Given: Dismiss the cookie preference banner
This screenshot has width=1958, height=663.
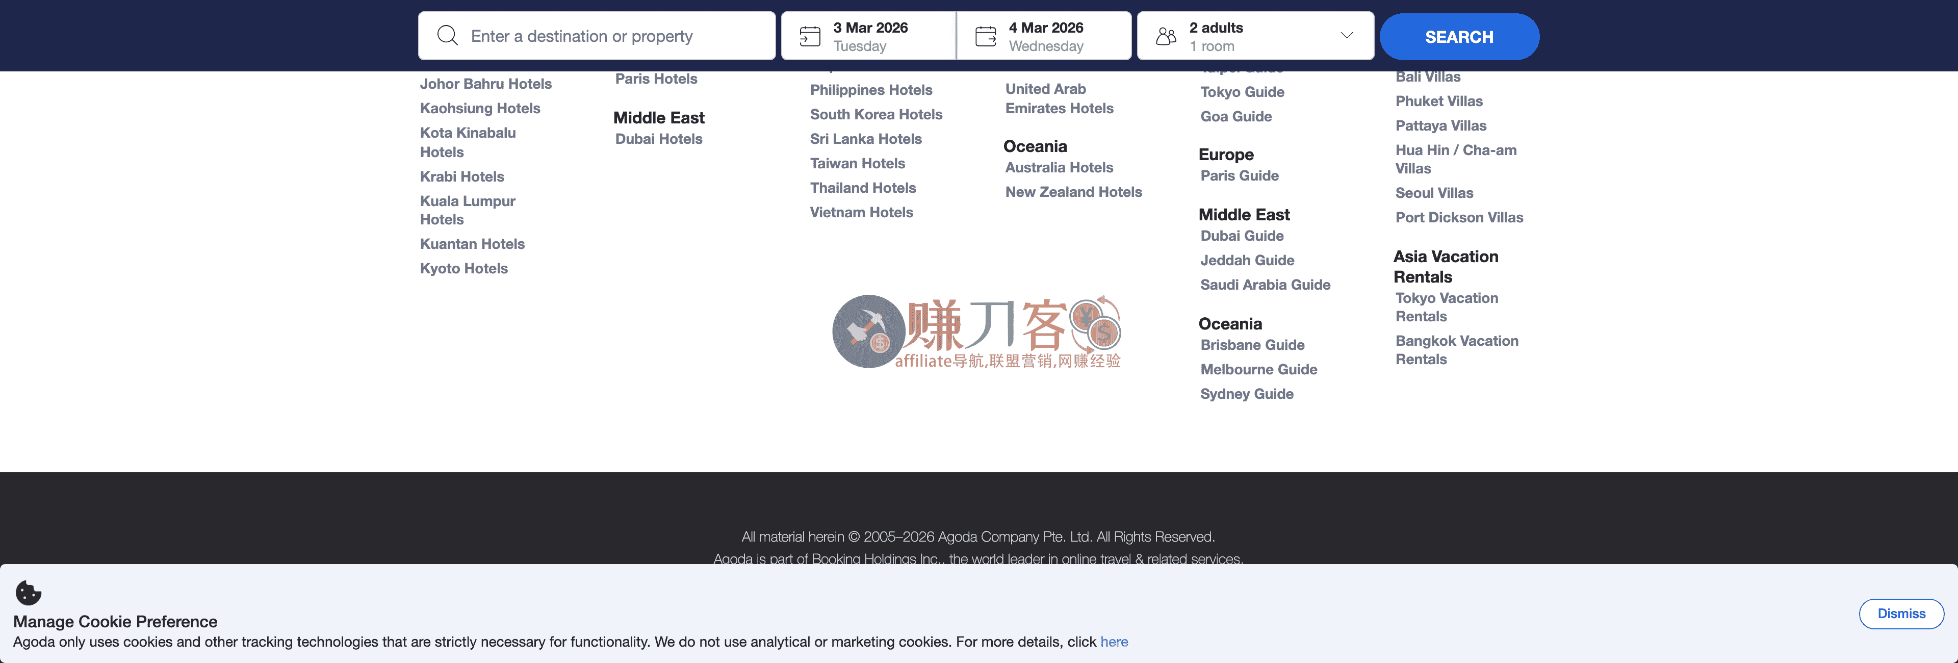Looking at the screenshot, I should (1900, 614).
